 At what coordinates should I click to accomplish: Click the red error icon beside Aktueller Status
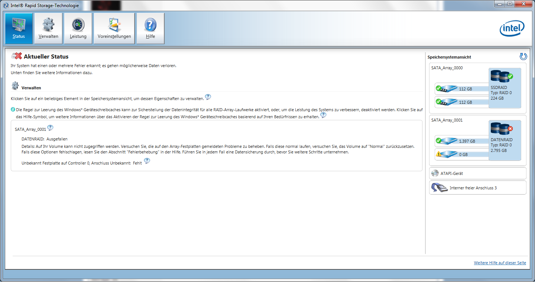tap(17, 56)
